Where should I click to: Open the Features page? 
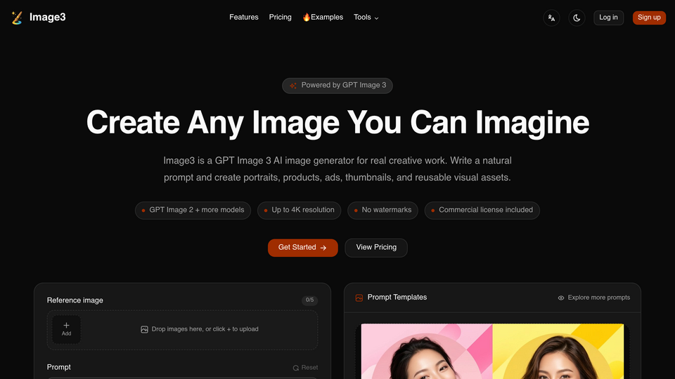tap(244, 17)
